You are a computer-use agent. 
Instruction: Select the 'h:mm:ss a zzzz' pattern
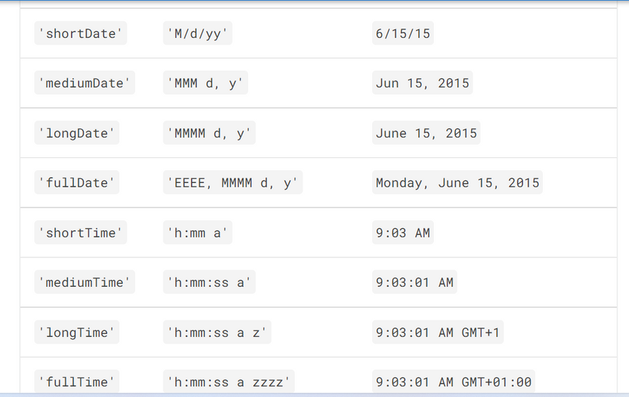[x=229, y=382]
